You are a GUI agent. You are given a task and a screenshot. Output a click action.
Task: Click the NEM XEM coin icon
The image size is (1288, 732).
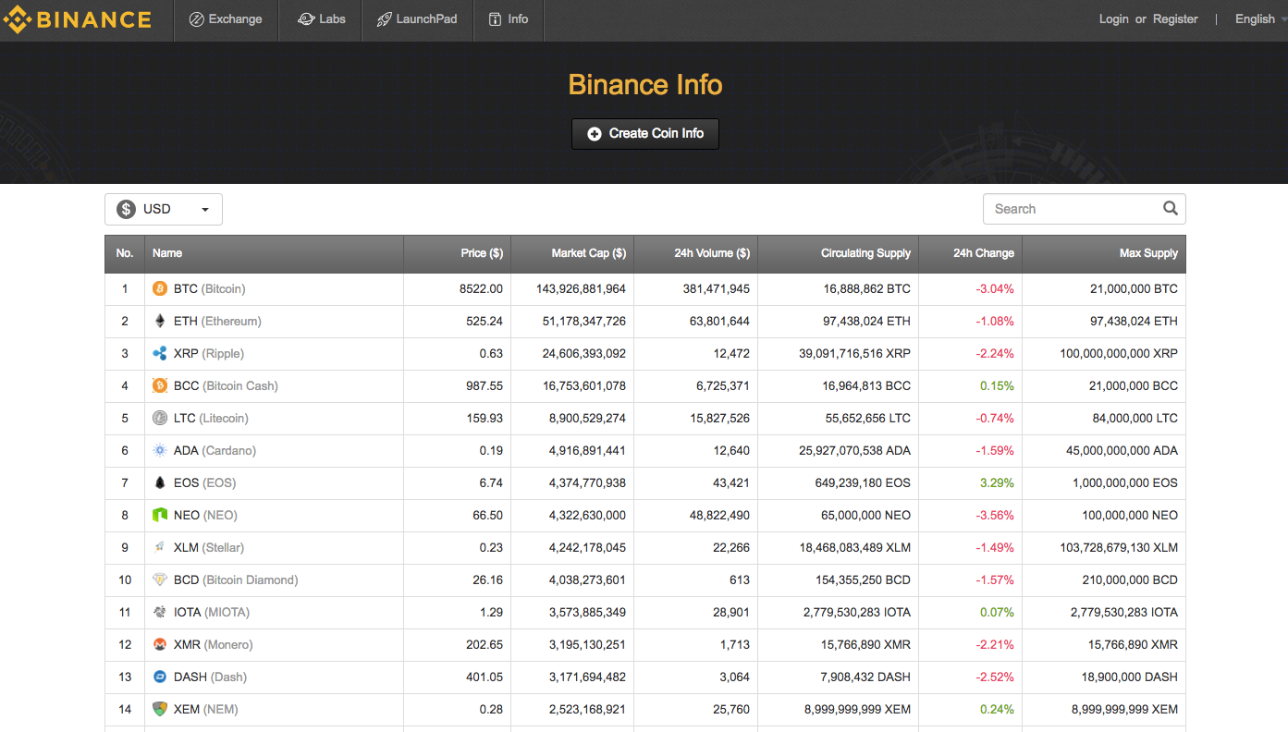(160, 710)
